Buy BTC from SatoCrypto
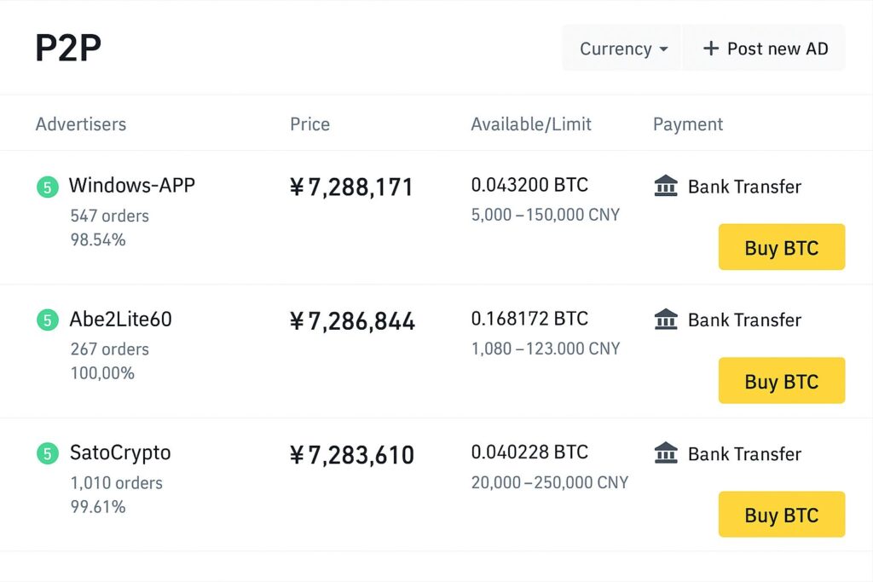This screenshot has width=873, height=582. click(782, 514)
